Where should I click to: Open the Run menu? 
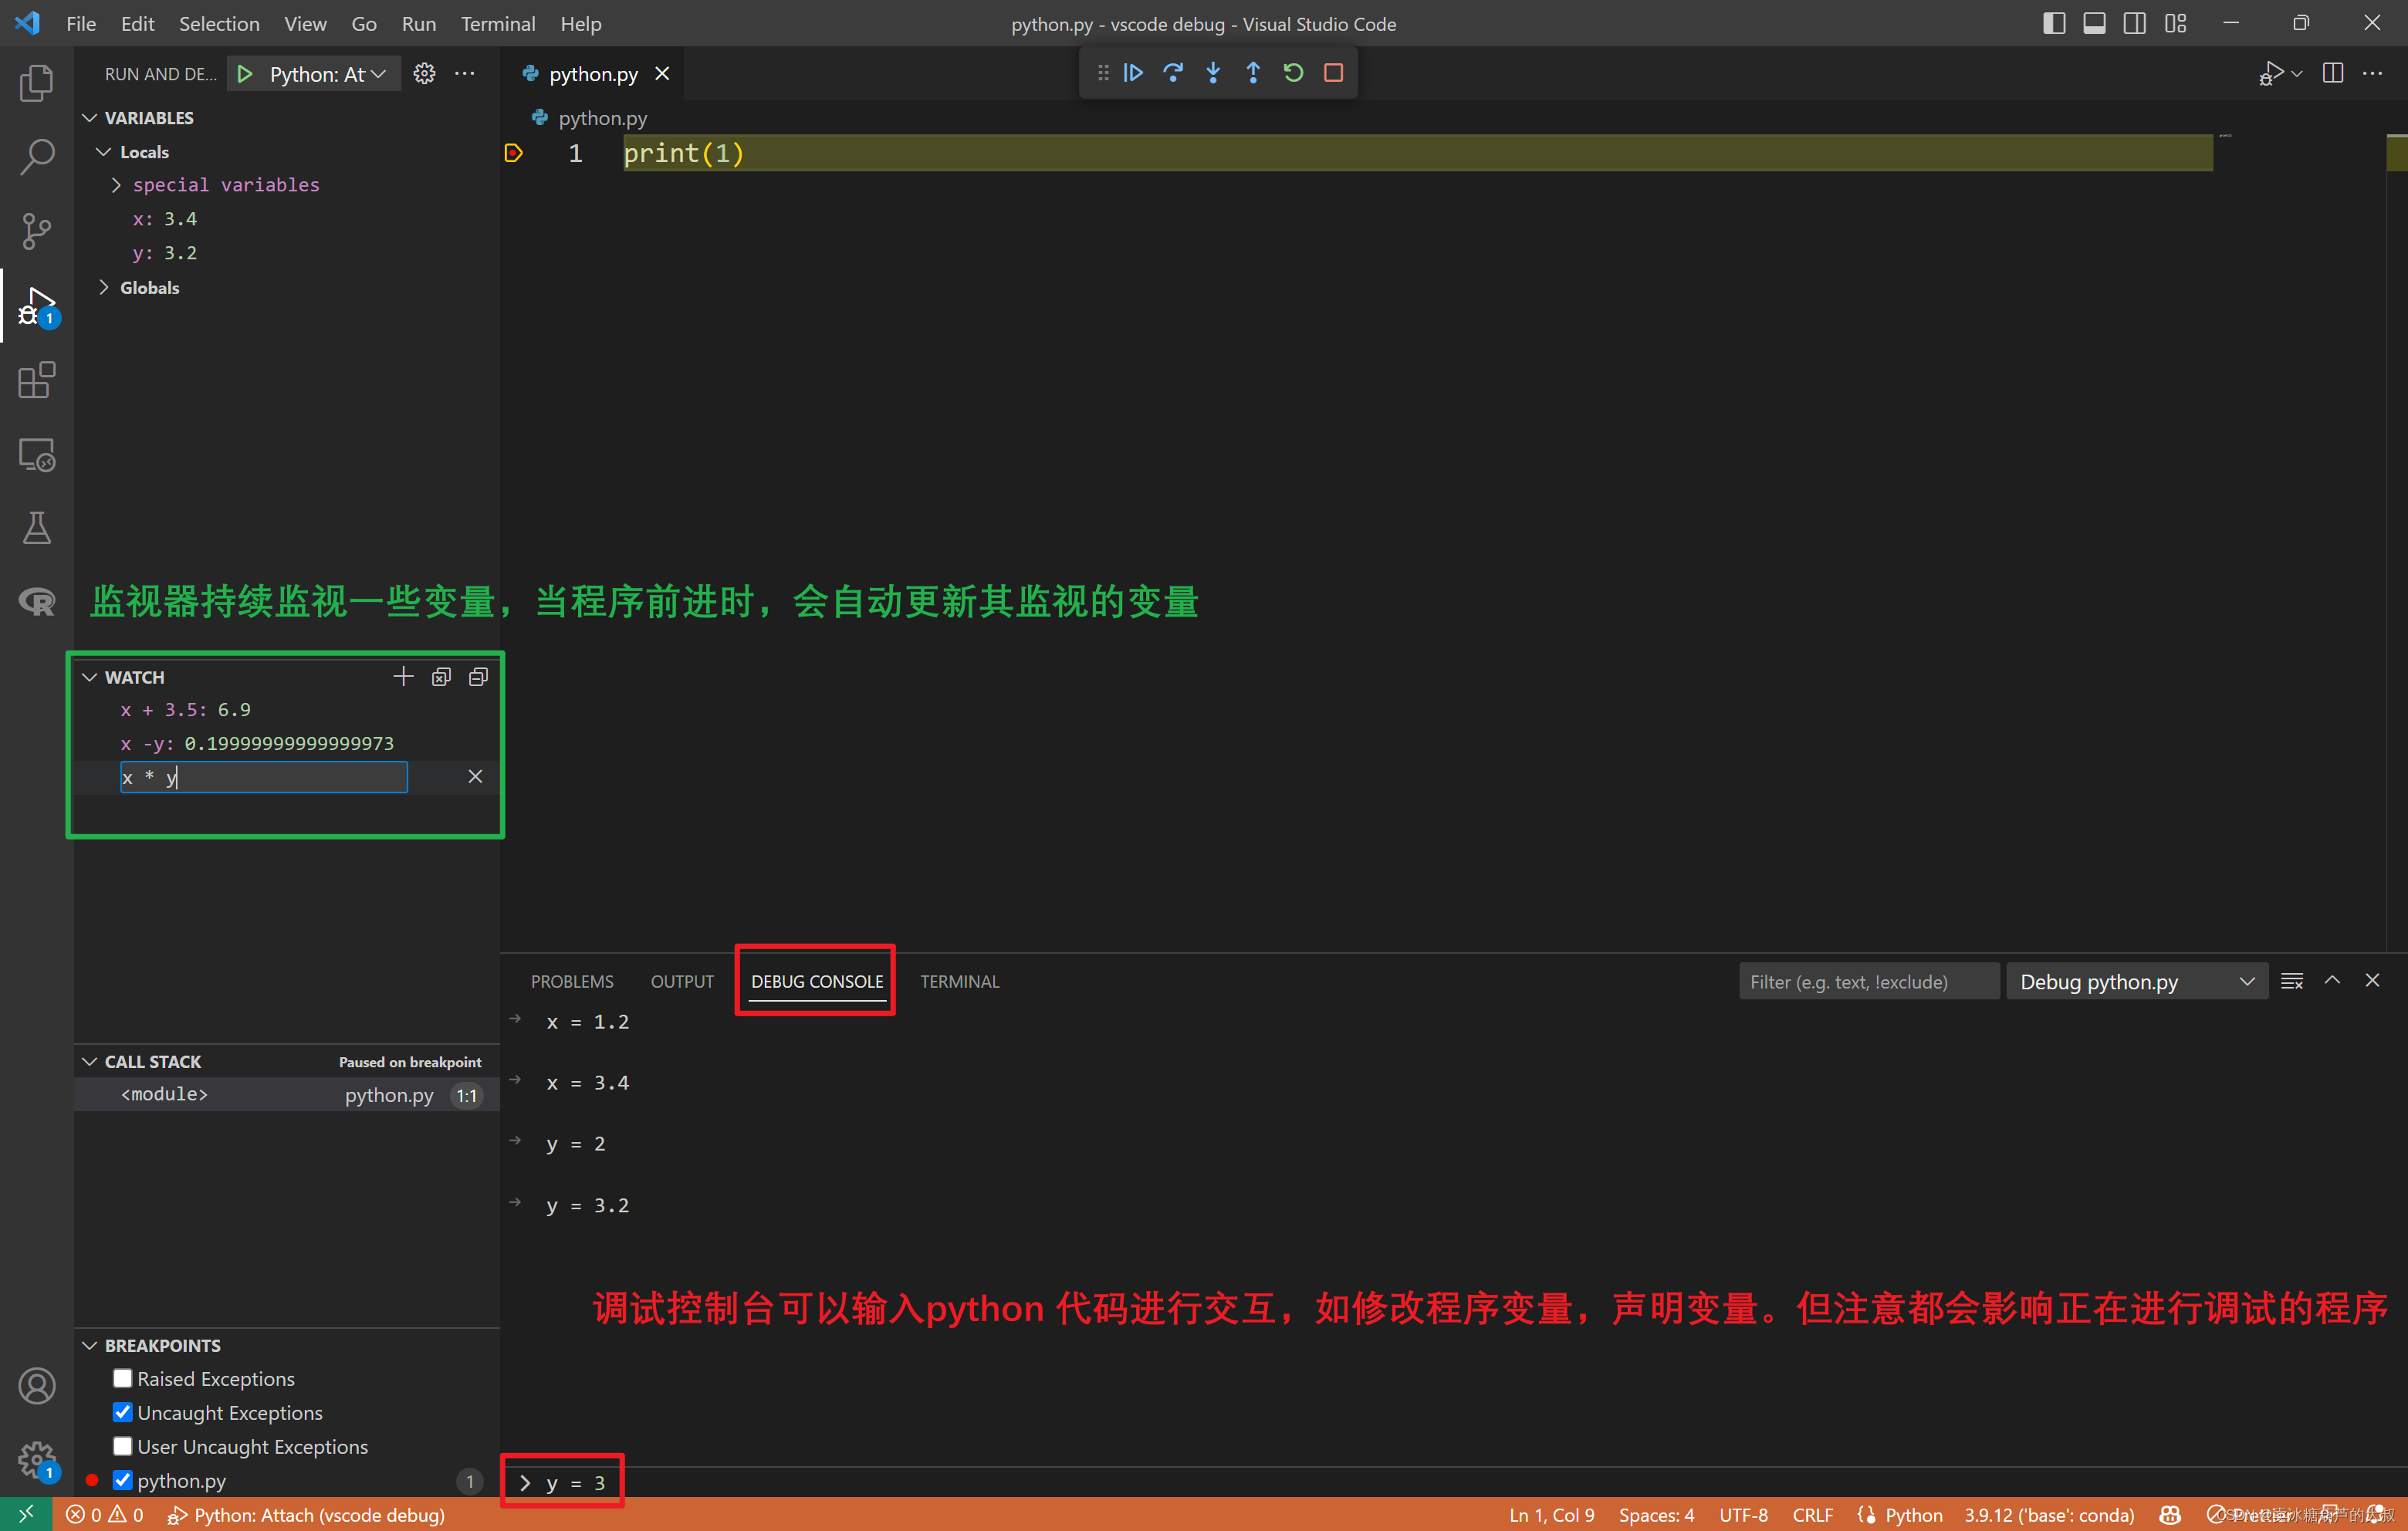coord(418,23)
